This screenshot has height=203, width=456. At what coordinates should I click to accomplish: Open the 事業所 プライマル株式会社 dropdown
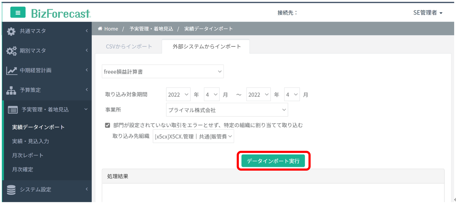coord(227,110)
